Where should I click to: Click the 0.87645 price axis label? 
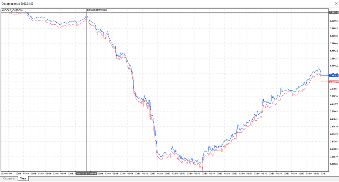point(333,111)
